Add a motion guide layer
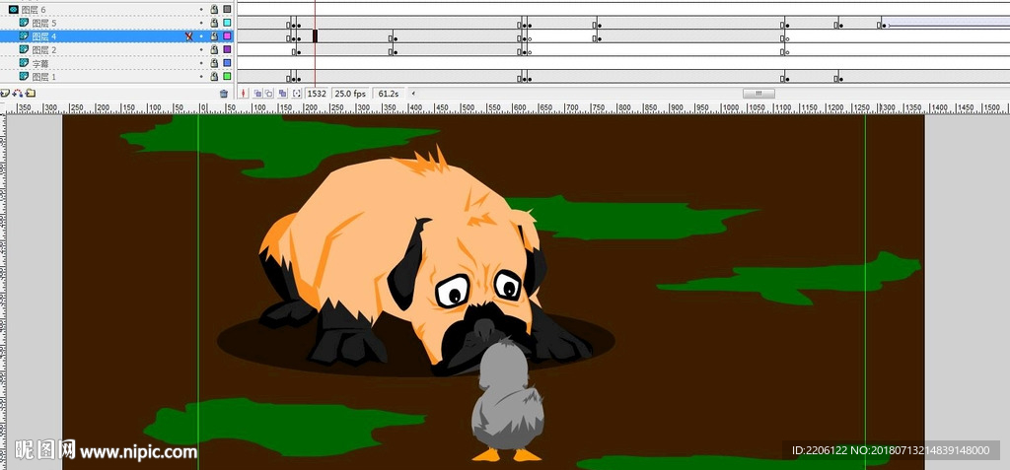Screen dimensions: 1010x470 pyautogui.click(x=18, y=94)
